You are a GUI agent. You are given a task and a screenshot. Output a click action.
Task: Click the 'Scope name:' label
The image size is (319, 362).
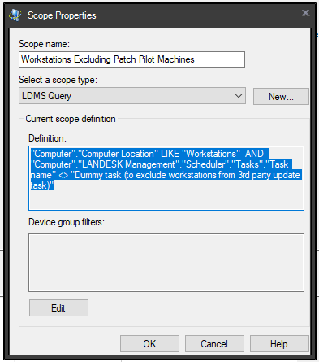44,44
